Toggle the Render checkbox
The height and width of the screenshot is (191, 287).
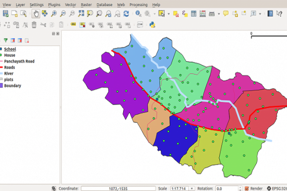click(247, 188)
